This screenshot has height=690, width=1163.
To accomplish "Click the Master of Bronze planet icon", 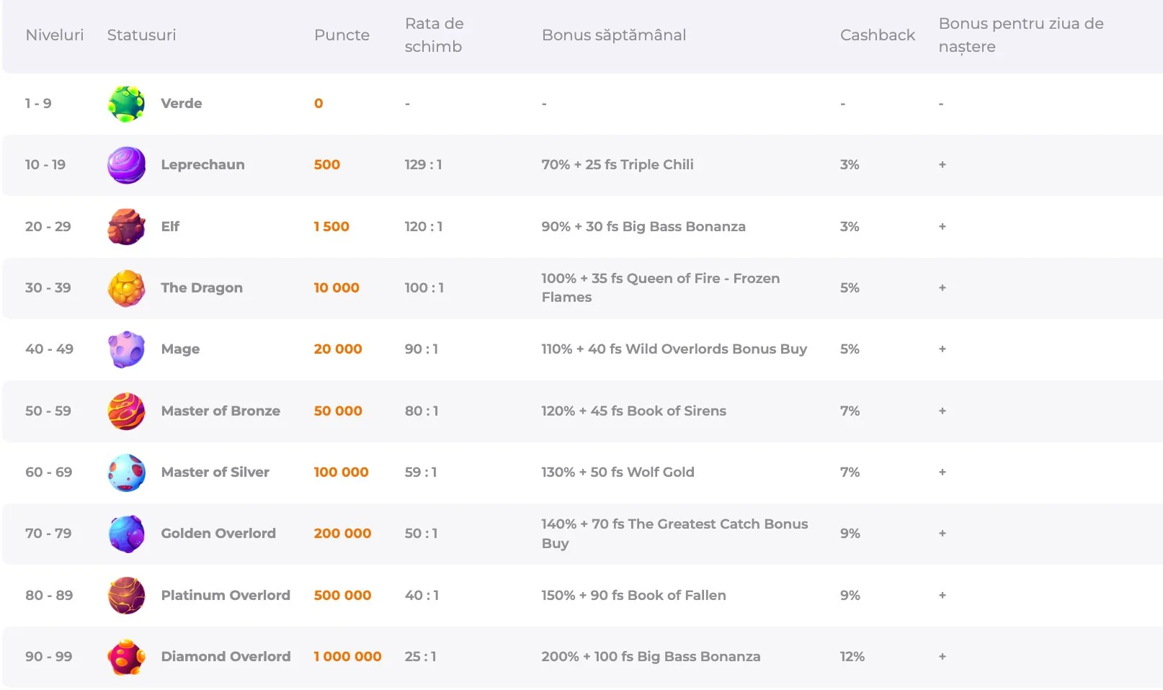I will tap(126, 411).
